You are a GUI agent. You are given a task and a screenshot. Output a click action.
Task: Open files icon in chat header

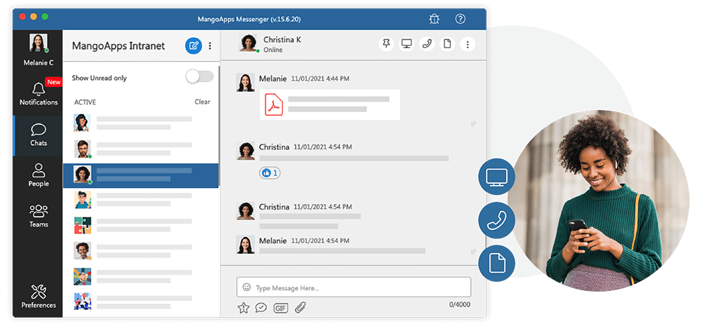coord(447,44)
